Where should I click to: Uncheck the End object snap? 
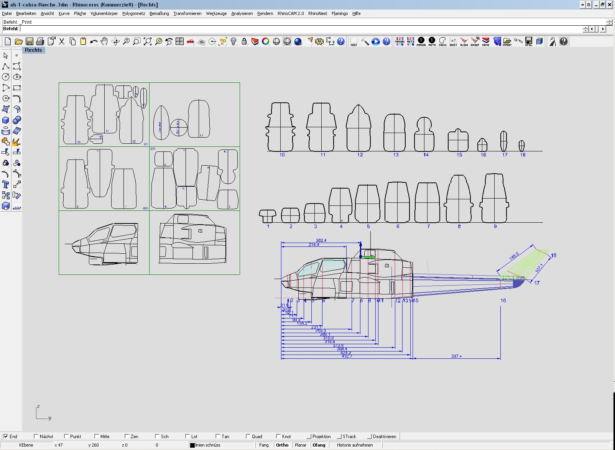coord(6,436)
